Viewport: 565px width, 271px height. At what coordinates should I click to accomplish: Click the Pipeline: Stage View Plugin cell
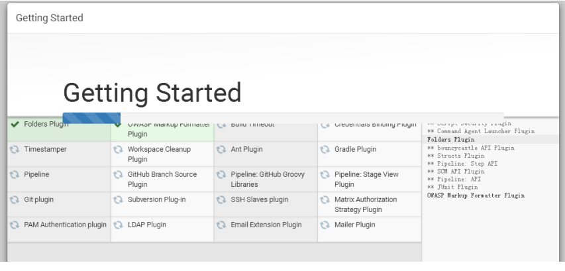369,179
